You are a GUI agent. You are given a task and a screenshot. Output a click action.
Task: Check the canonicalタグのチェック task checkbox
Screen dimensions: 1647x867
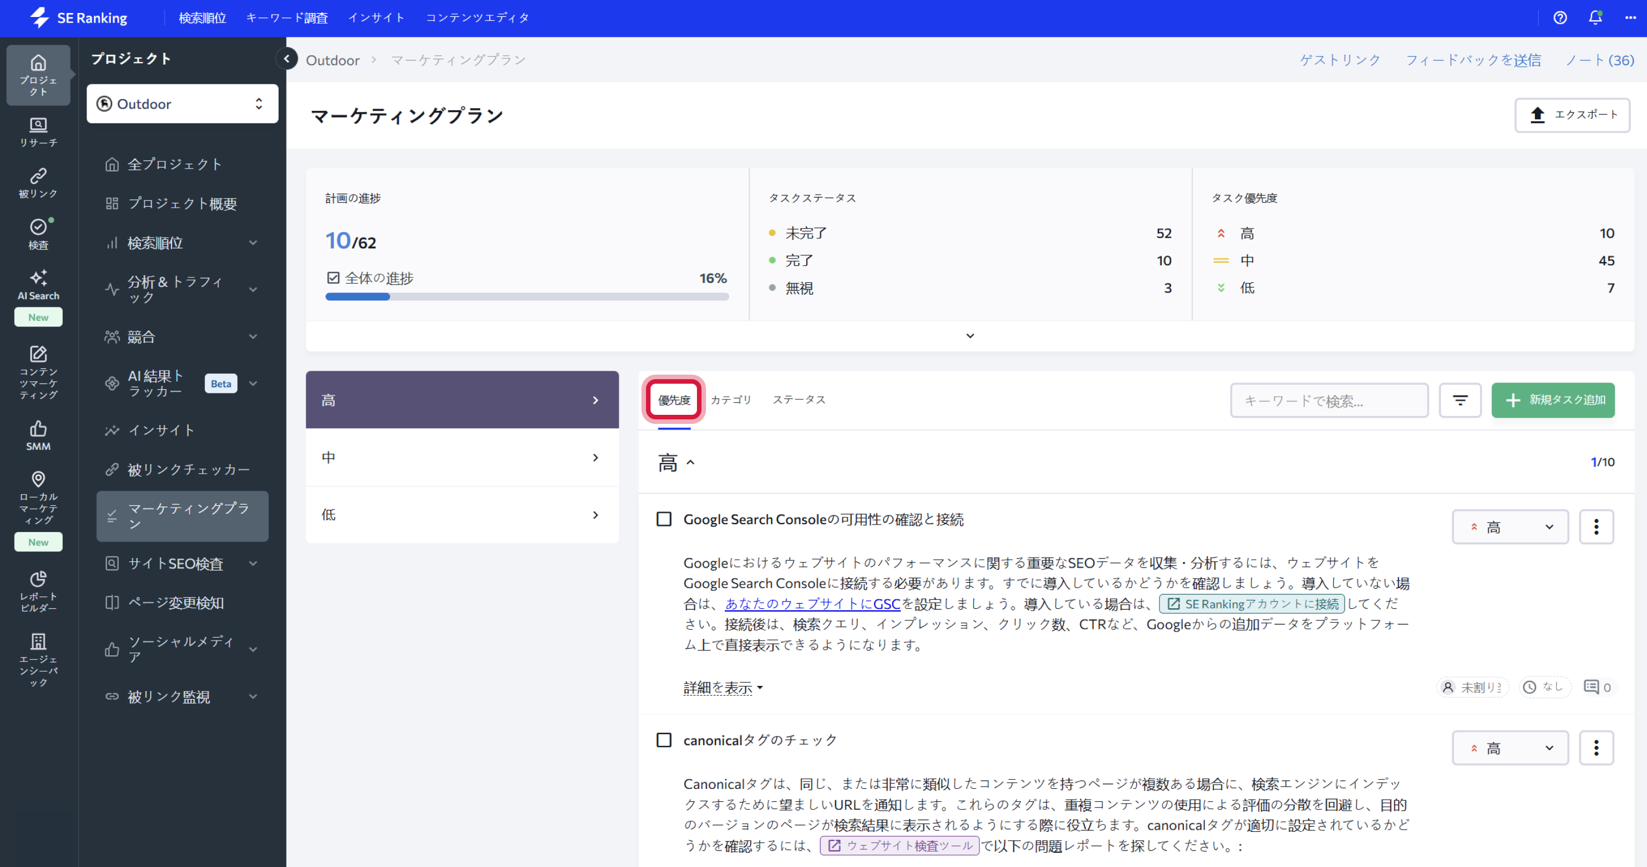(x=664, y=740)
